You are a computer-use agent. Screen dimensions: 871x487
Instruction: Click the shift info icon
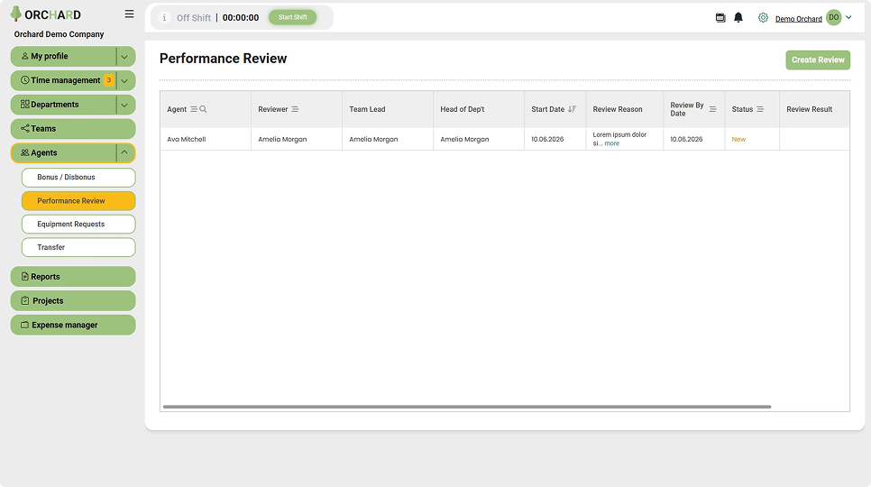coord(164,18)
